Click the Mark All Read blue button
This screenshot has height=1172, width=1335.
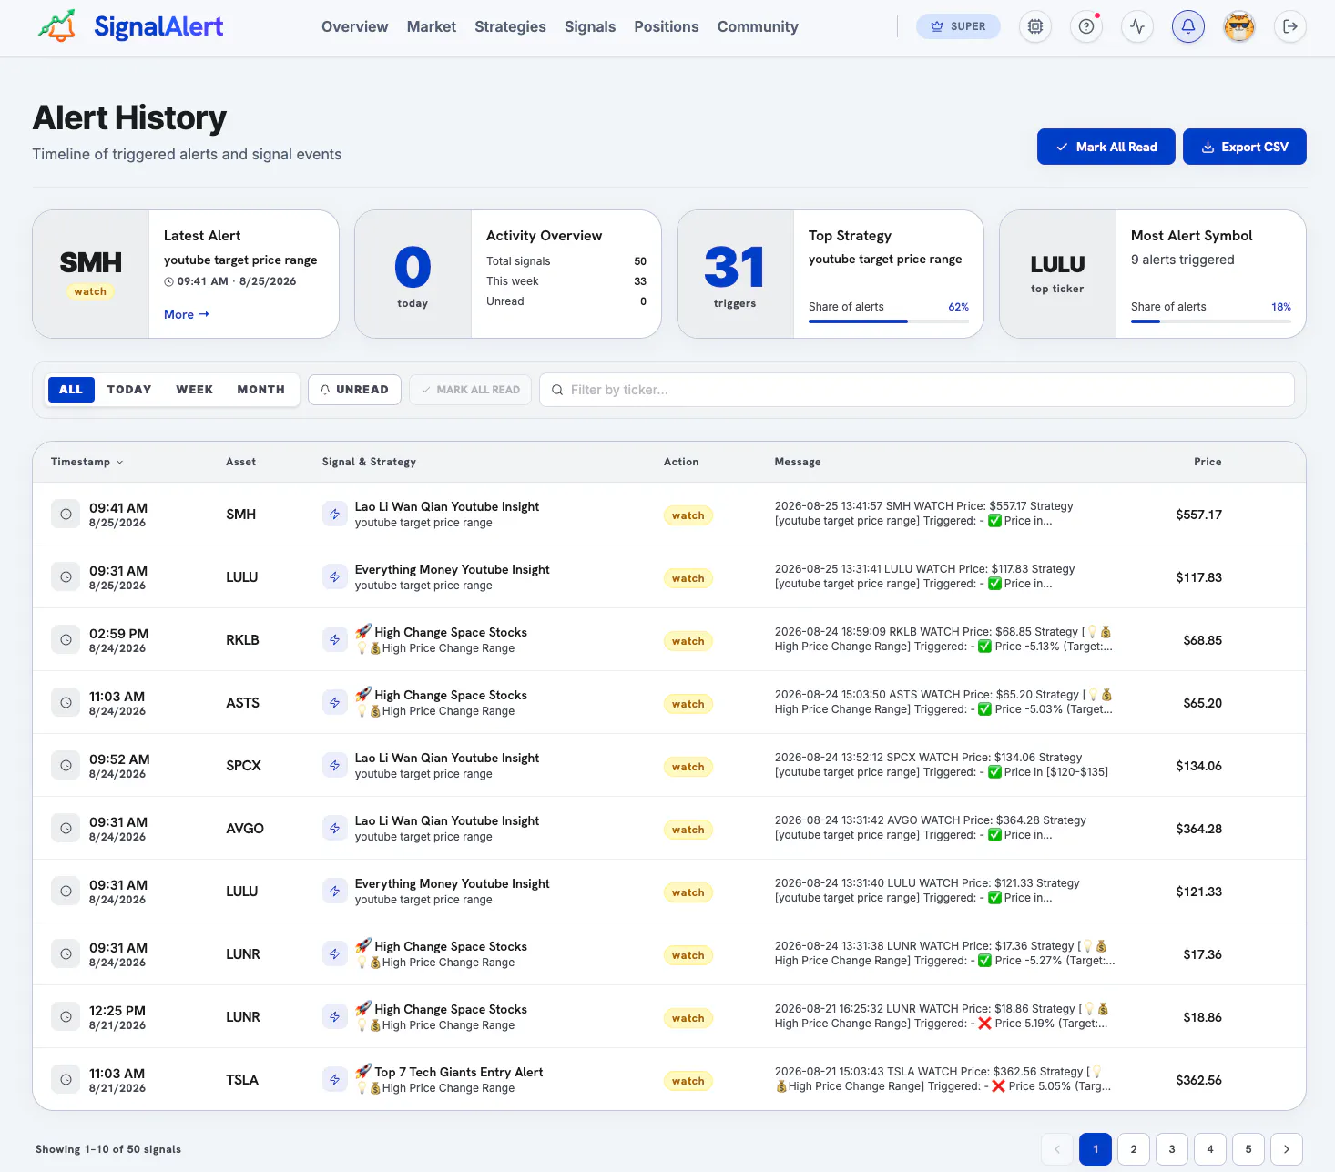[x=1106, y=147]
